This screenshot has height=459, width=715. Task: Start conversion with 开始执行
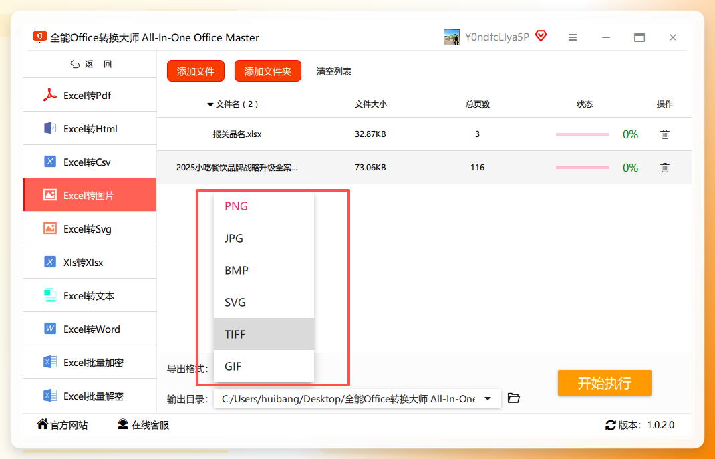(x=605, y=383)
